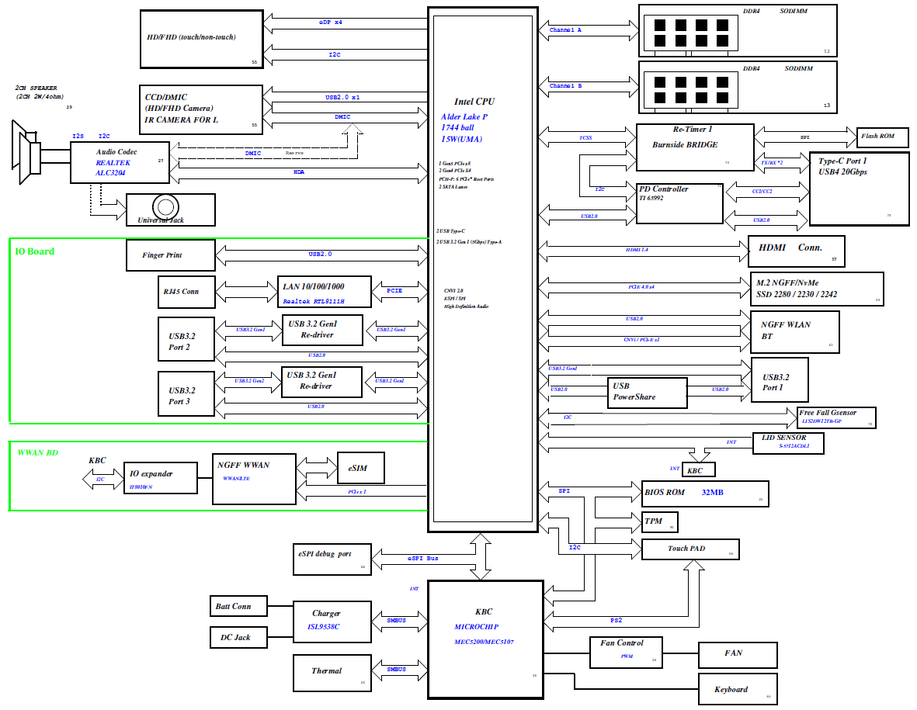Click the 'CC1/CC2' arrow label
Image resolution: width=917 pixels, height=710 pixels.
coord(762,192)
